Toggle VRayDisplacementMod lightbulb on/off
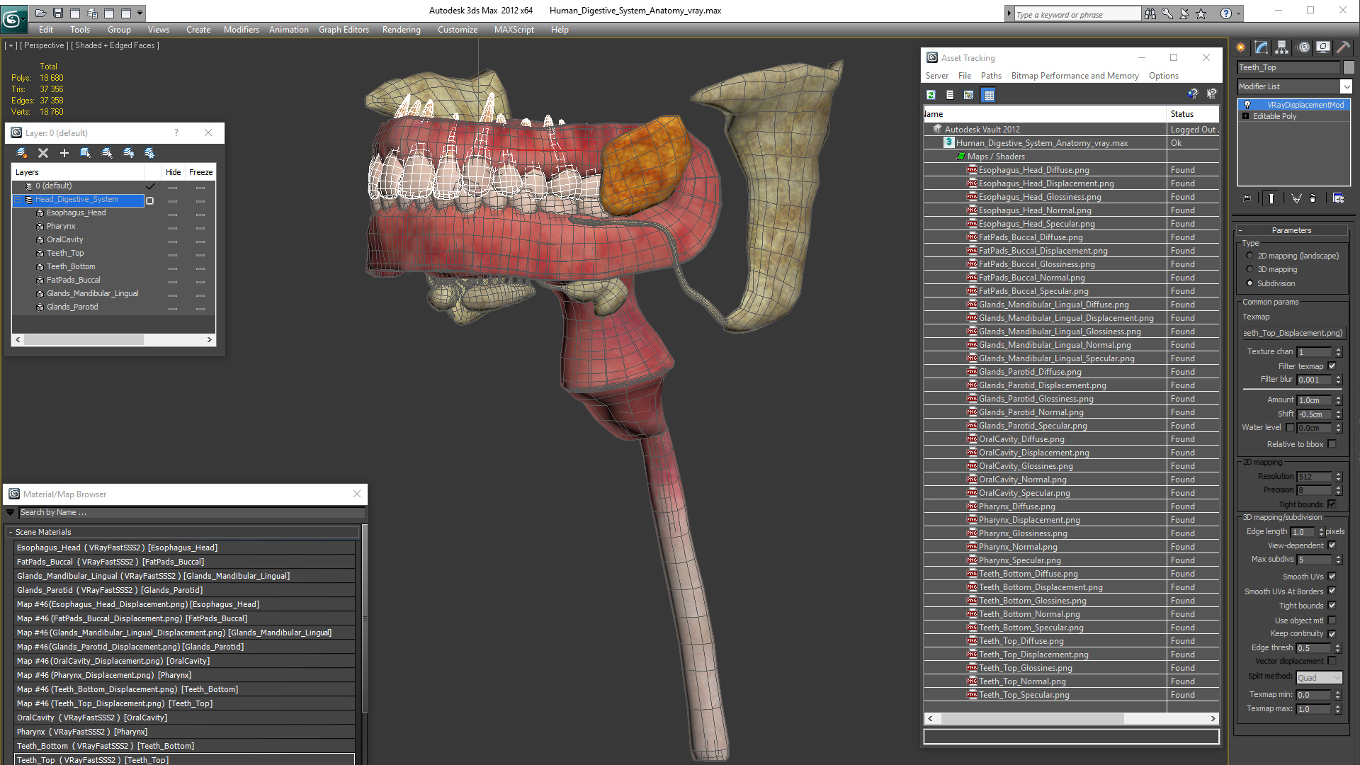 [1247, 105]
